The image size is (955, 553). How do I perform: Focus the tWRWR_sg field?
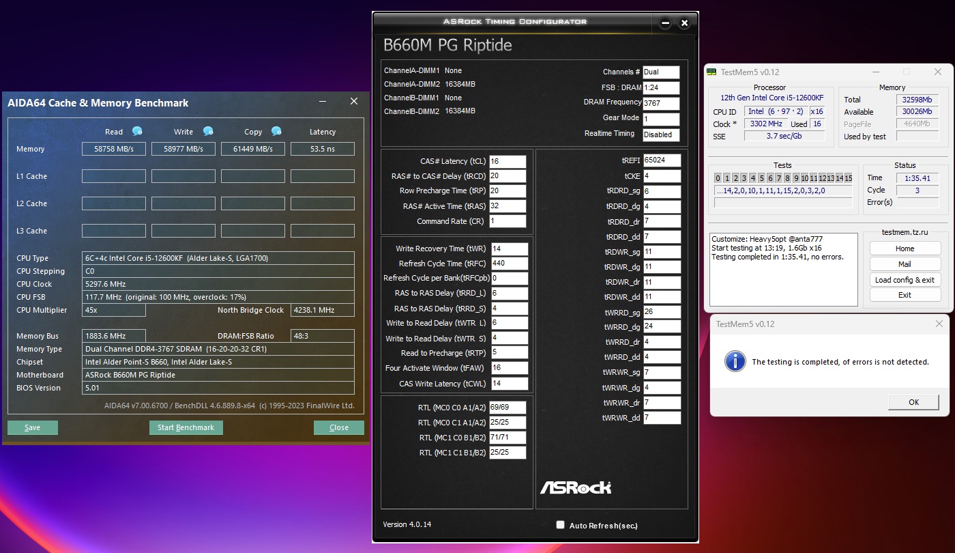click(x=662, y=373)
